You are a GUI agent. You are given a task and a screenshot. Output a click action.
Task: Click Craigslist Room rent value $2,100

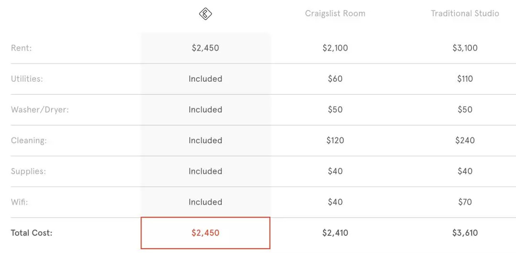tap(335, 48)
